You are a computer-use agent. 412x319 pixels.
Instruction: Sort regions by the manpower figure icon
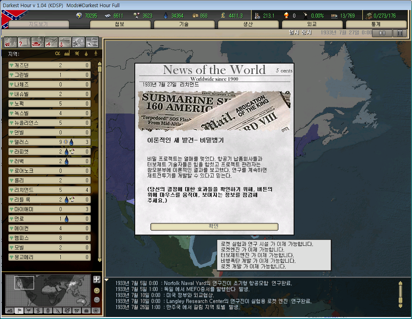(x=96, y=54)
